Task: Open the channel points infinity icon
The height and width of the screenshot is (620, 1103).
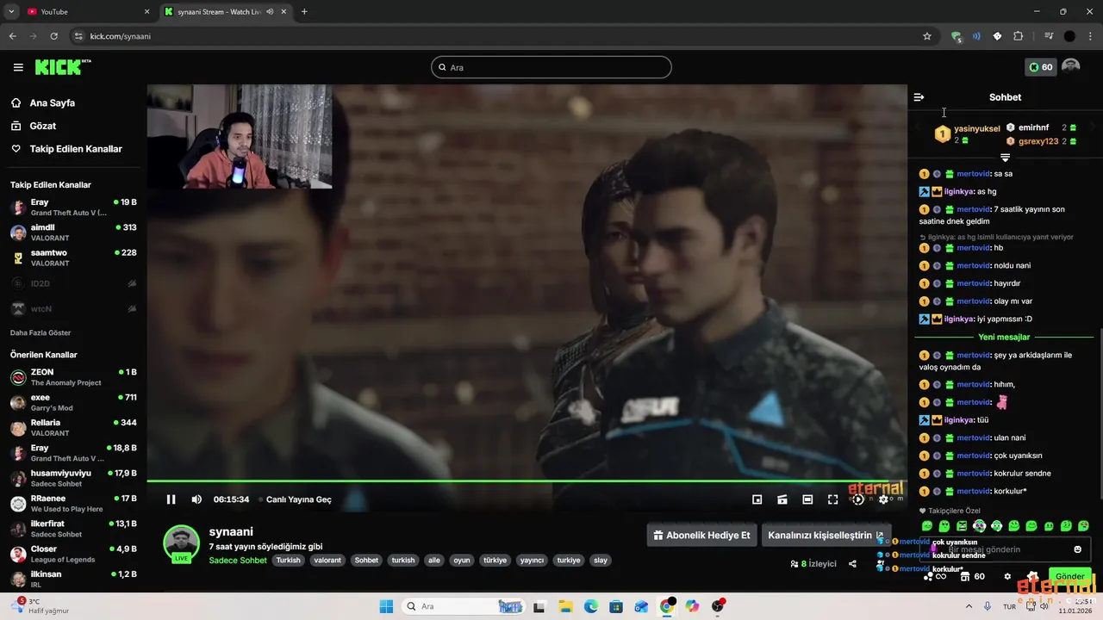Action: [x=935, y=576]
